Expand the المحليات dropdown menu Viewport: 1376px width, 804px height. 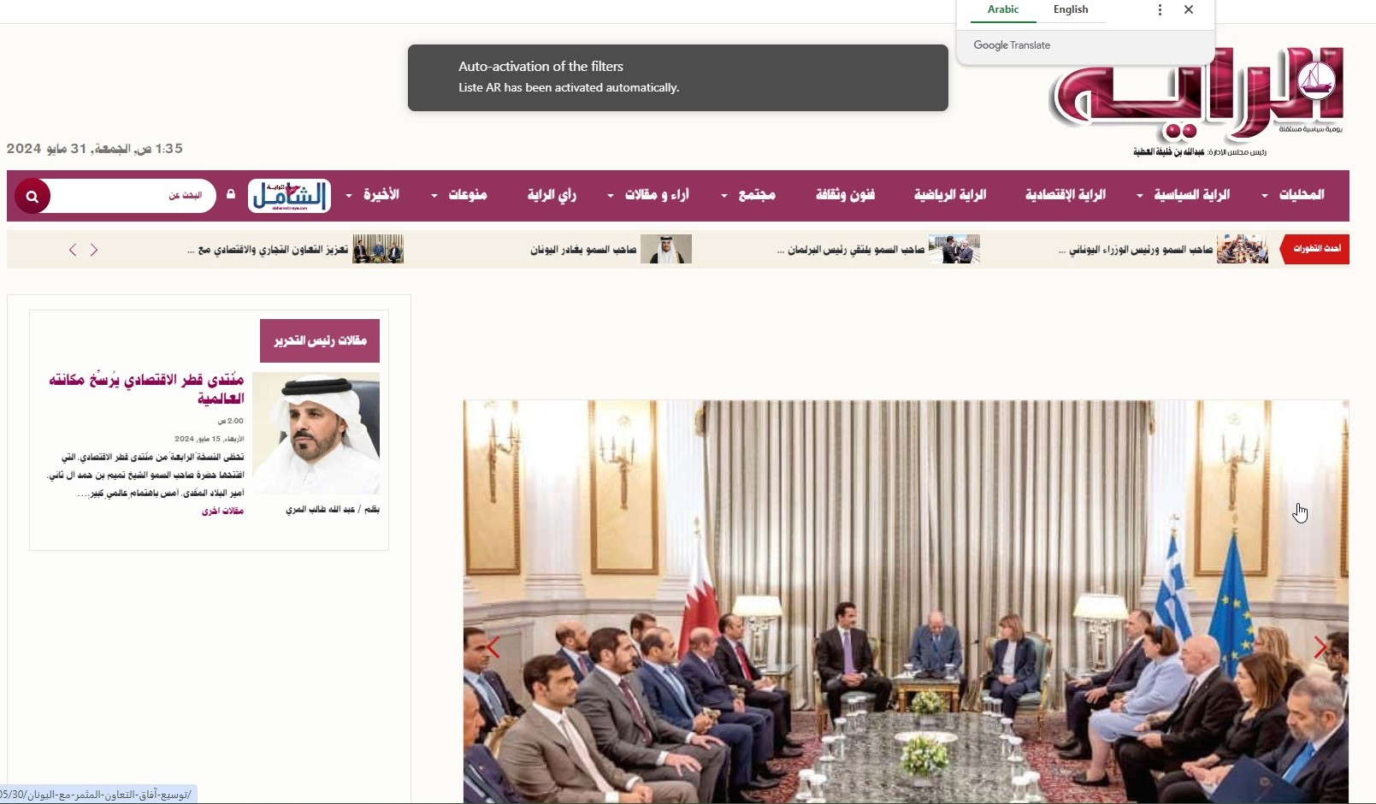tap(1293, 195)
